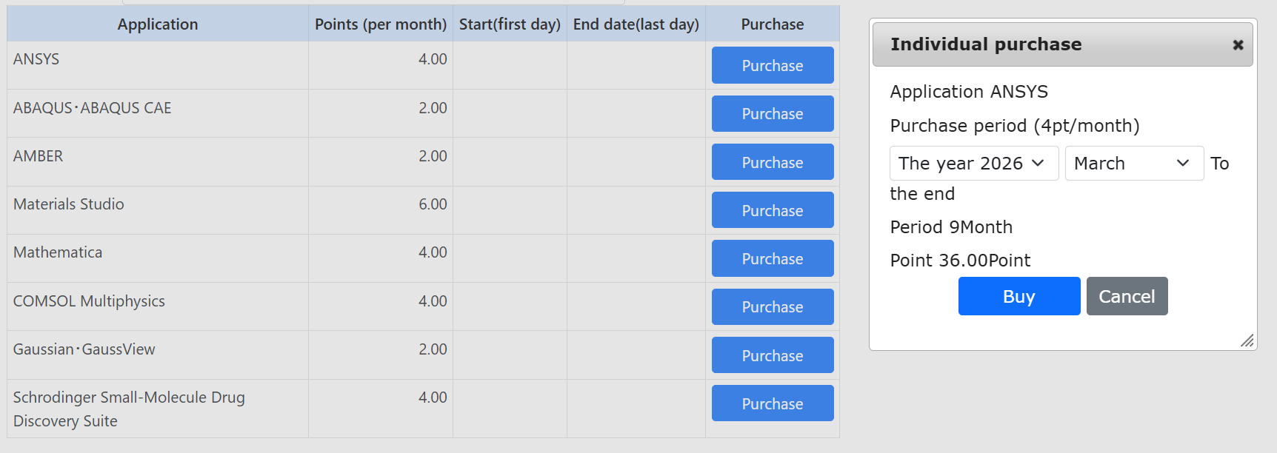Viewport: 1277px width, 453px height.
Task: Click the Points (per month) header
Action: tap(380, 24)
